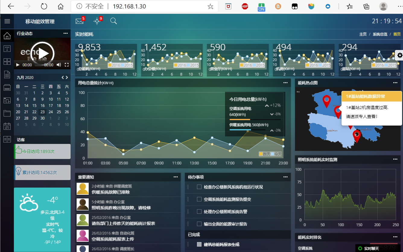Click the bottom red map pin on the heatmap
The image size is (403, 252).
point(357,136)
